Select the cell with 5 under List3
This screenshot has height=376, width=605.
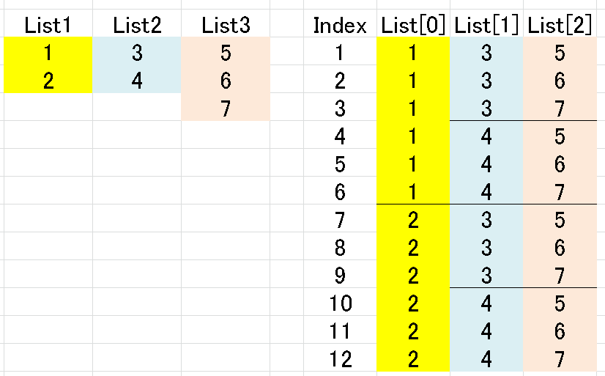click(x=226, y=51)
